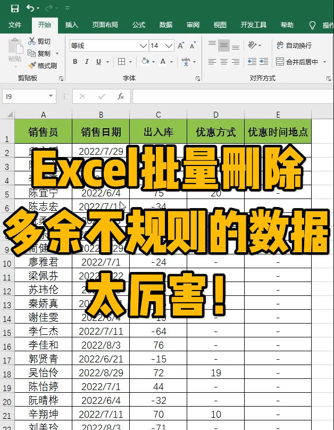Toggle Italic formatting
Viewport: 334px width, 430px height.
(x=87, y=62)
